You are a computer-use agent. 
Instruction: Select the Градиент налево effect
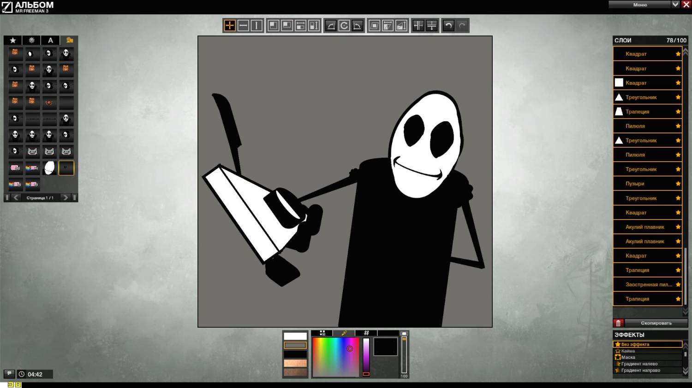tap(639, 364)
